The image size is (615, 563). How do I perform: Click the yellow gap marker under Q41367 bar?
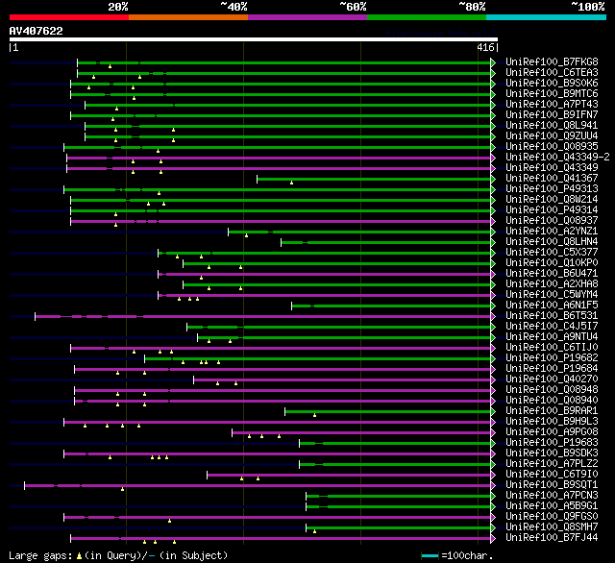click(x=291, y=183)
